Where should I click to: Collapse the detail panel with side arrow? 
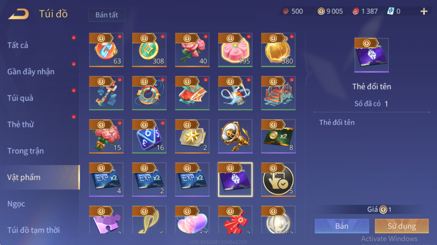308,73
